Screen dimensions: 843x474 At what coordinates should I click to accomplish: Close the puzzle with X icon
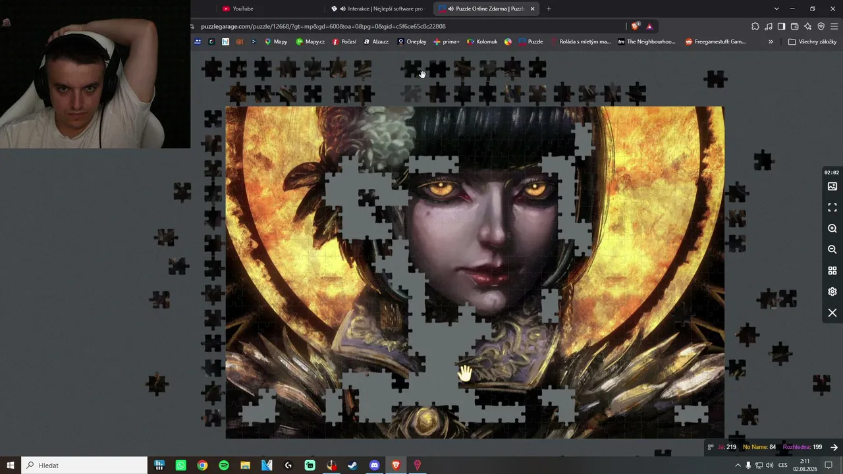[832, 313]
